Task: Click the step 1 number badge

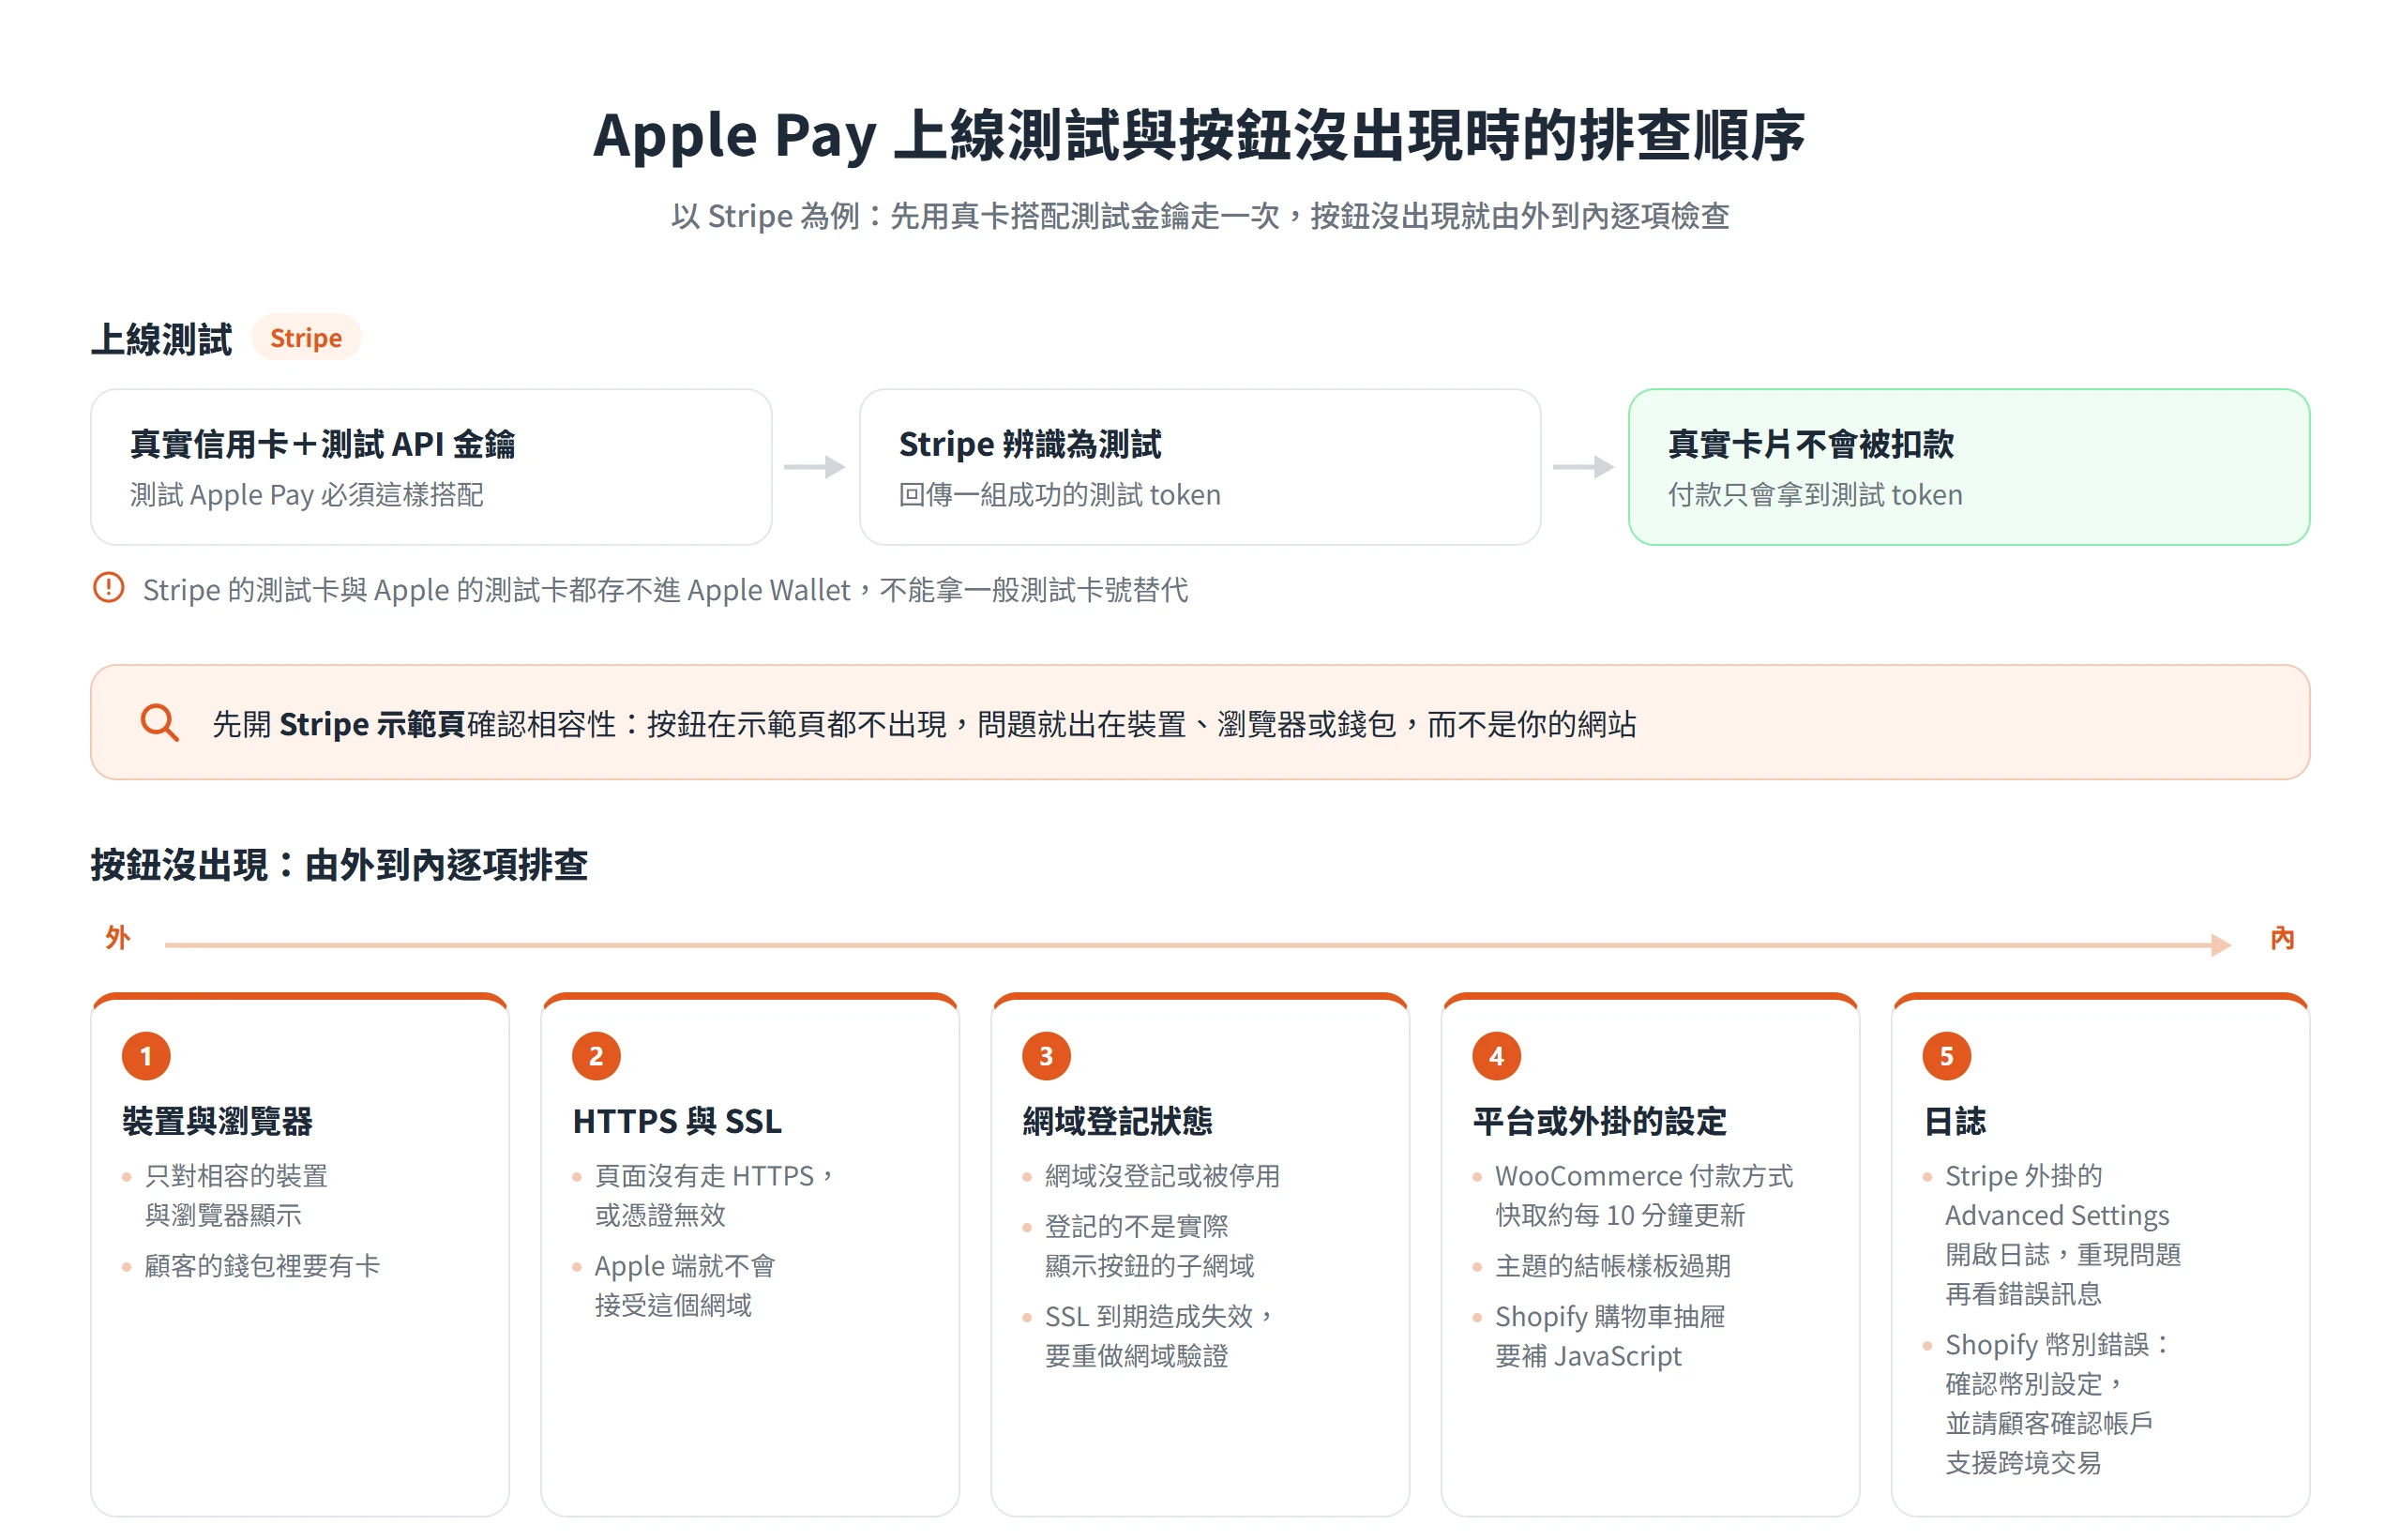Action: [146, 1056]
